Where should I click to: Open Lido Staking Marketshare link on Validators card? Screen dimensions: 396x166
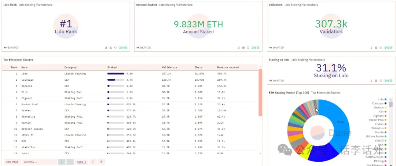pos(301,5)
